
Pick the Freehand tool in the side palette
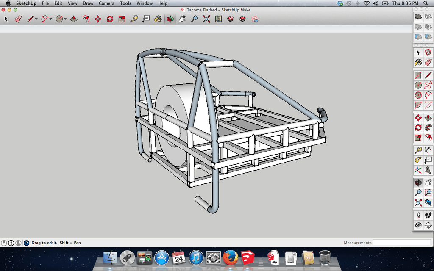(428, 85)
